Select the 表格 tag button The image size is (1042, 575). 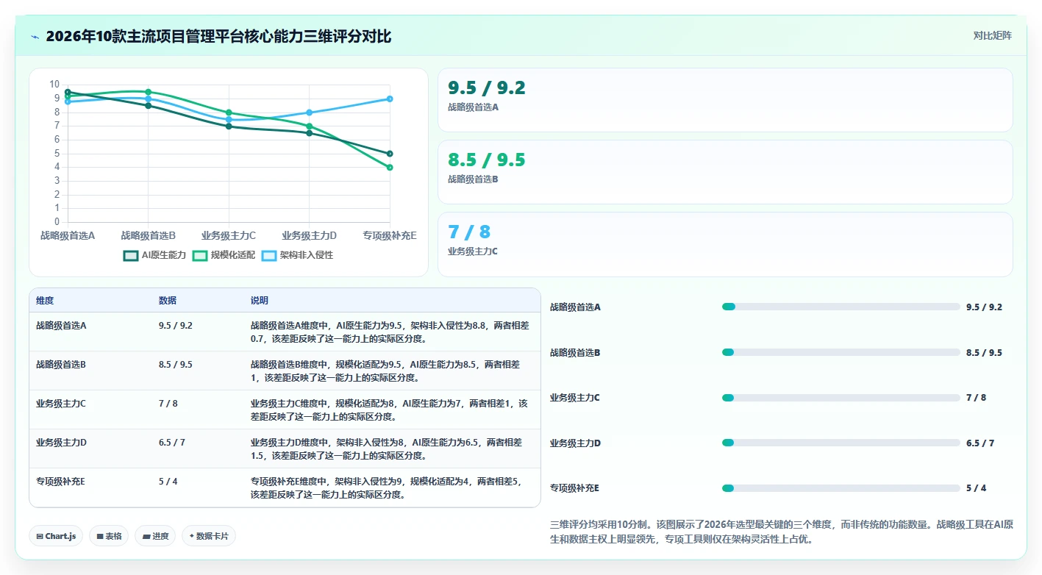109,536
